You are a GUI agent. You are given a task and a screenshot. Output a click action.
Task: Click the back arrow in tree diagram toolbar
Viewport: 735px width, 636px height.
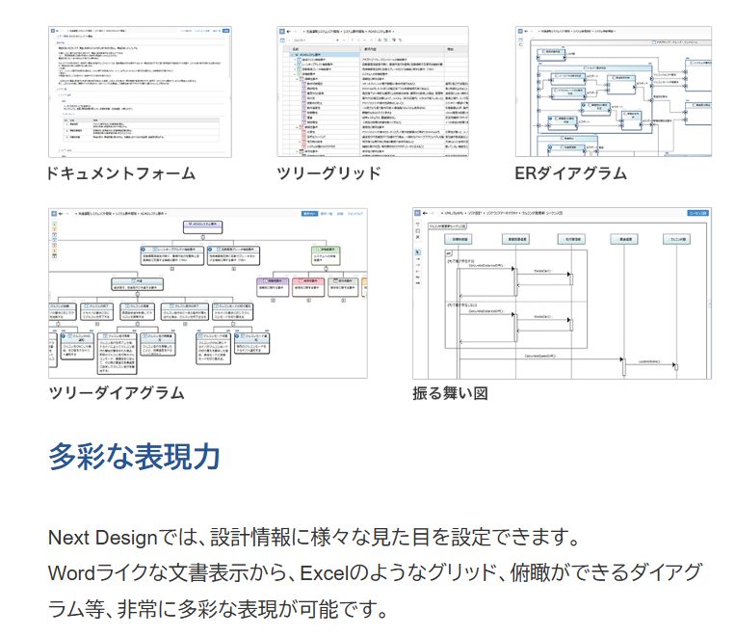point(63,213)
